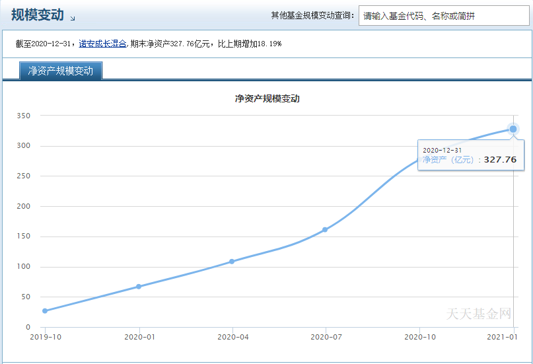533x364 pixels.
Task: Click the 2020-10 x-axis label
Action: click(420, 337)
